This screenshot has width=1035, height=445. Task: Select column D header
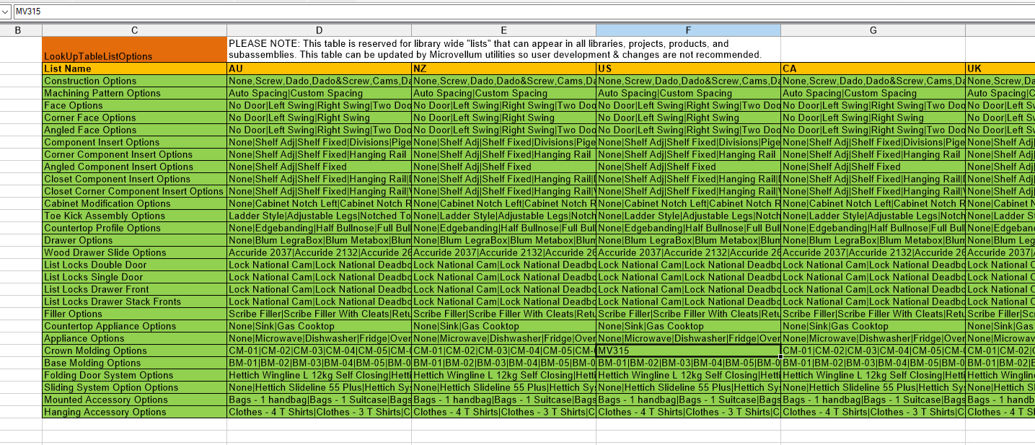pyautogui.click(x=319, y=30)
